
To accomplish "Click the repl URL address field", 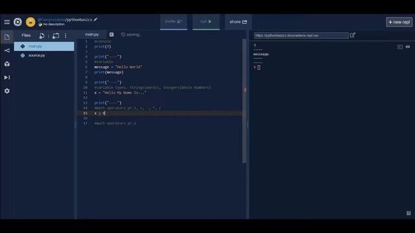I will [301, 36].
